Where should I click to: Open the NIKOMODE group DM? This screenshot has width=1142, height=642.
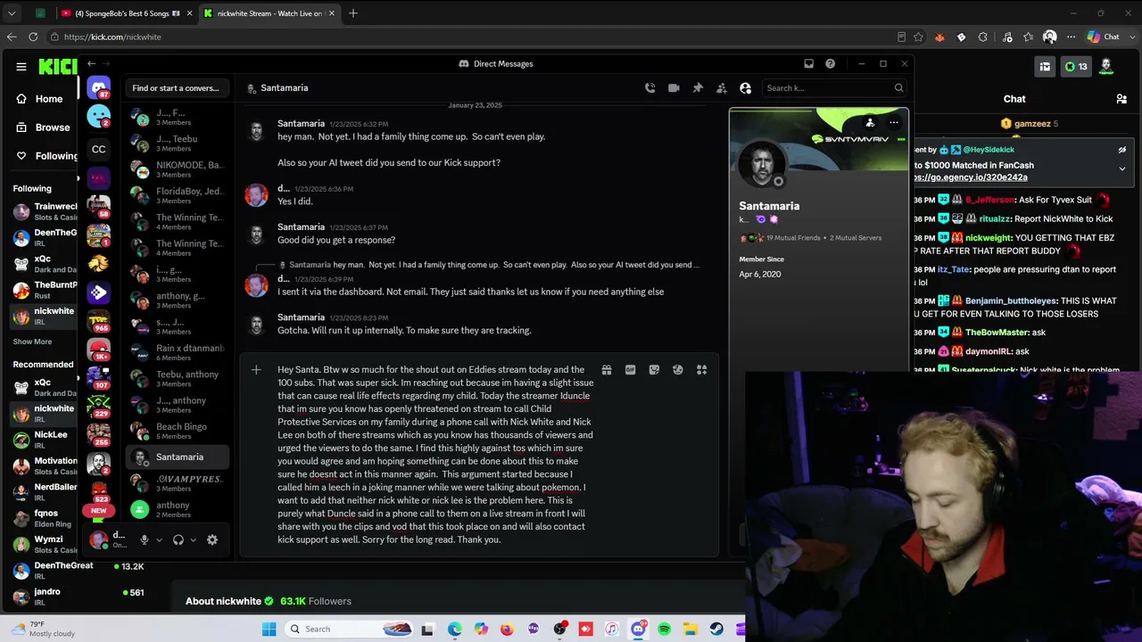coord(178,169)
